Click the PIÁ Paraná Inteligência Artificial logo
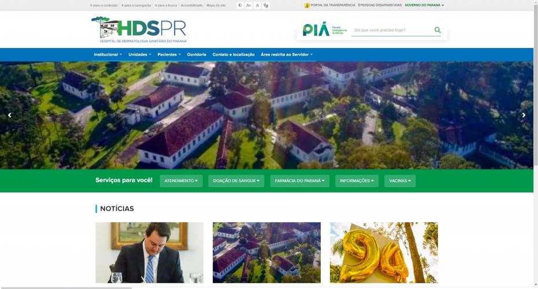The height and width of the screenshot is (289, 538). pos(325,29)
